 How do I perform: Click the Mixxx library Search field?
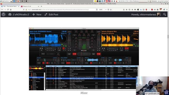tap(37, 71)
